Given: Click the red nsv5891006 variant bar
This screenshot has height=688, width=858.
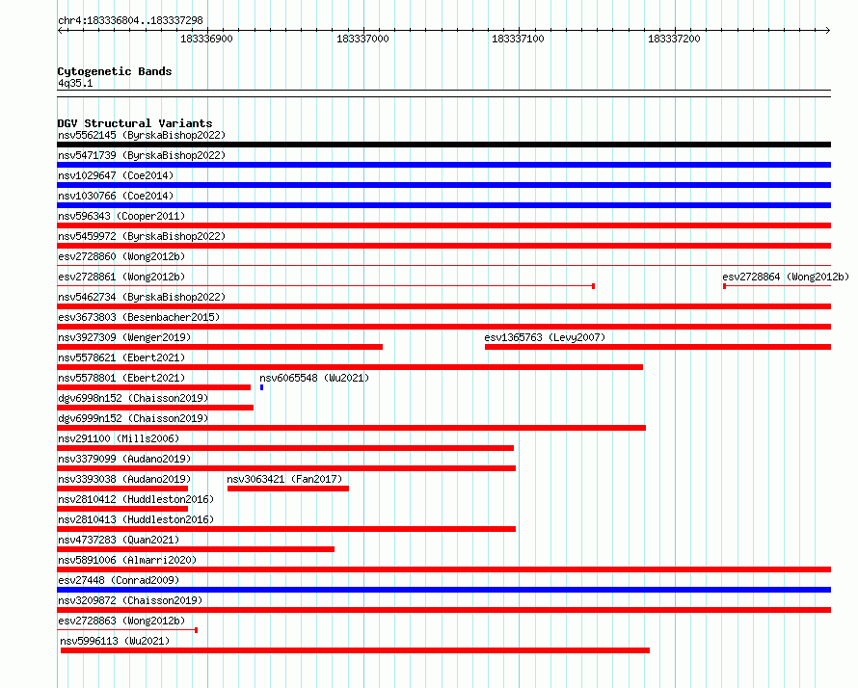Looking at the screenshot, I should [443, 569].
